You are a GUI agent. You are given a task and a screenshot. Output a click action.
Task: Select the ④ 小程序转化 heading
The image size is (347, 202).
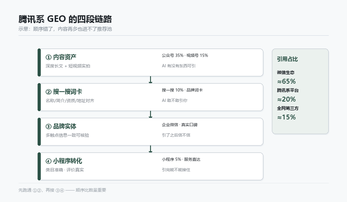(x=64, y=161)
